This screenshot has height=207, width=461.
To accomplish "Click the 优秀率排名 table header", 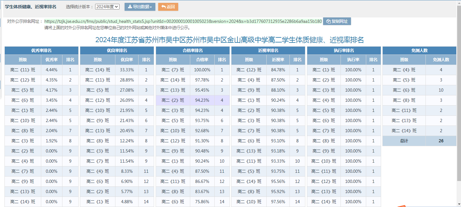I will tap(41, 50).
